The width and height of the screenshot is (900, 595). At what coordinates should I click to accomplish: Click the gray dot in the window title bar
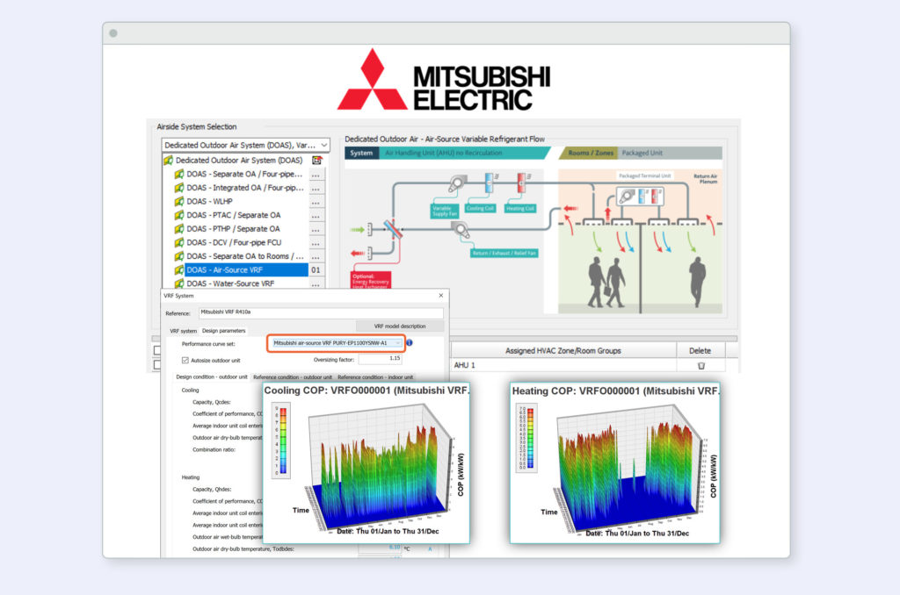[113, 33]
